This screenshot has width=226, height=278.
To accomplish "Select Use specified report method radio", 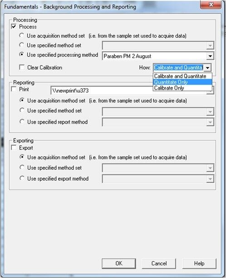I will tap(22, 122).
